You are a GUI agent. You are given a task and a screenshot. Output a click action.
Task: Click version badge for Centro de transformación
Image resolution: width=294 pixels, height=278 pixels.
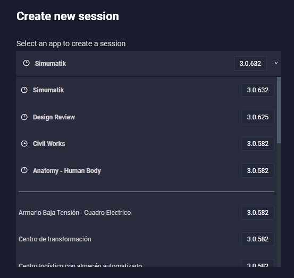(x=258, y=239)
